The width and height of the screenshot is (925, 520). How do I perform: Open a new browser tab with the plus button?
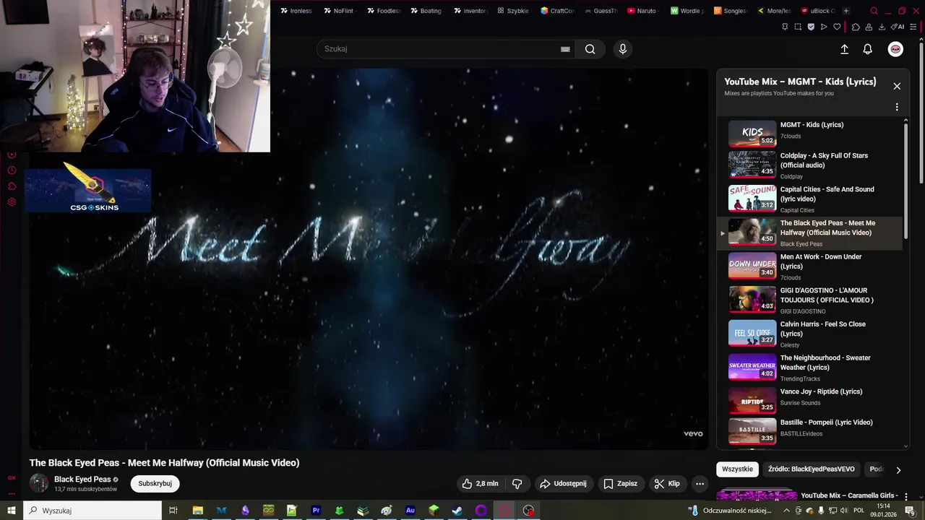tap(846, 11)
